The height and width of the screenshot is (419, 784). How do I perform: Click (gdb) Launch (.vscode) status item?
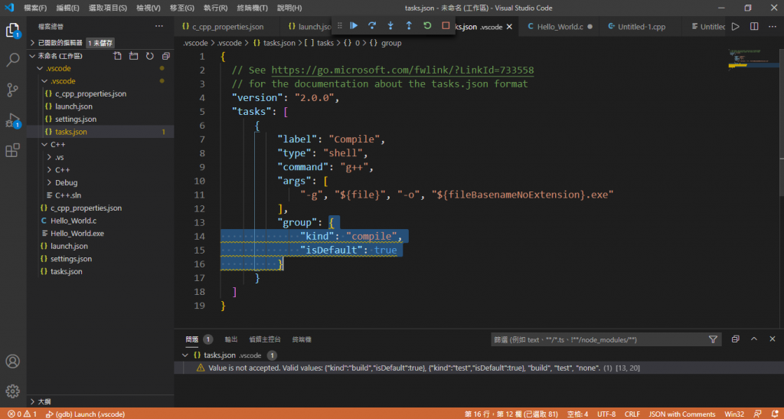click(85, 414)
